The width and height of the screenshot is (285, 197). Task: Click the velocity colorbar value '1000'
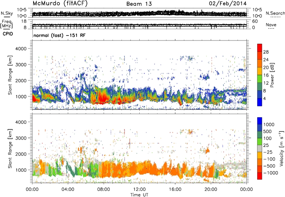(269, 124)
